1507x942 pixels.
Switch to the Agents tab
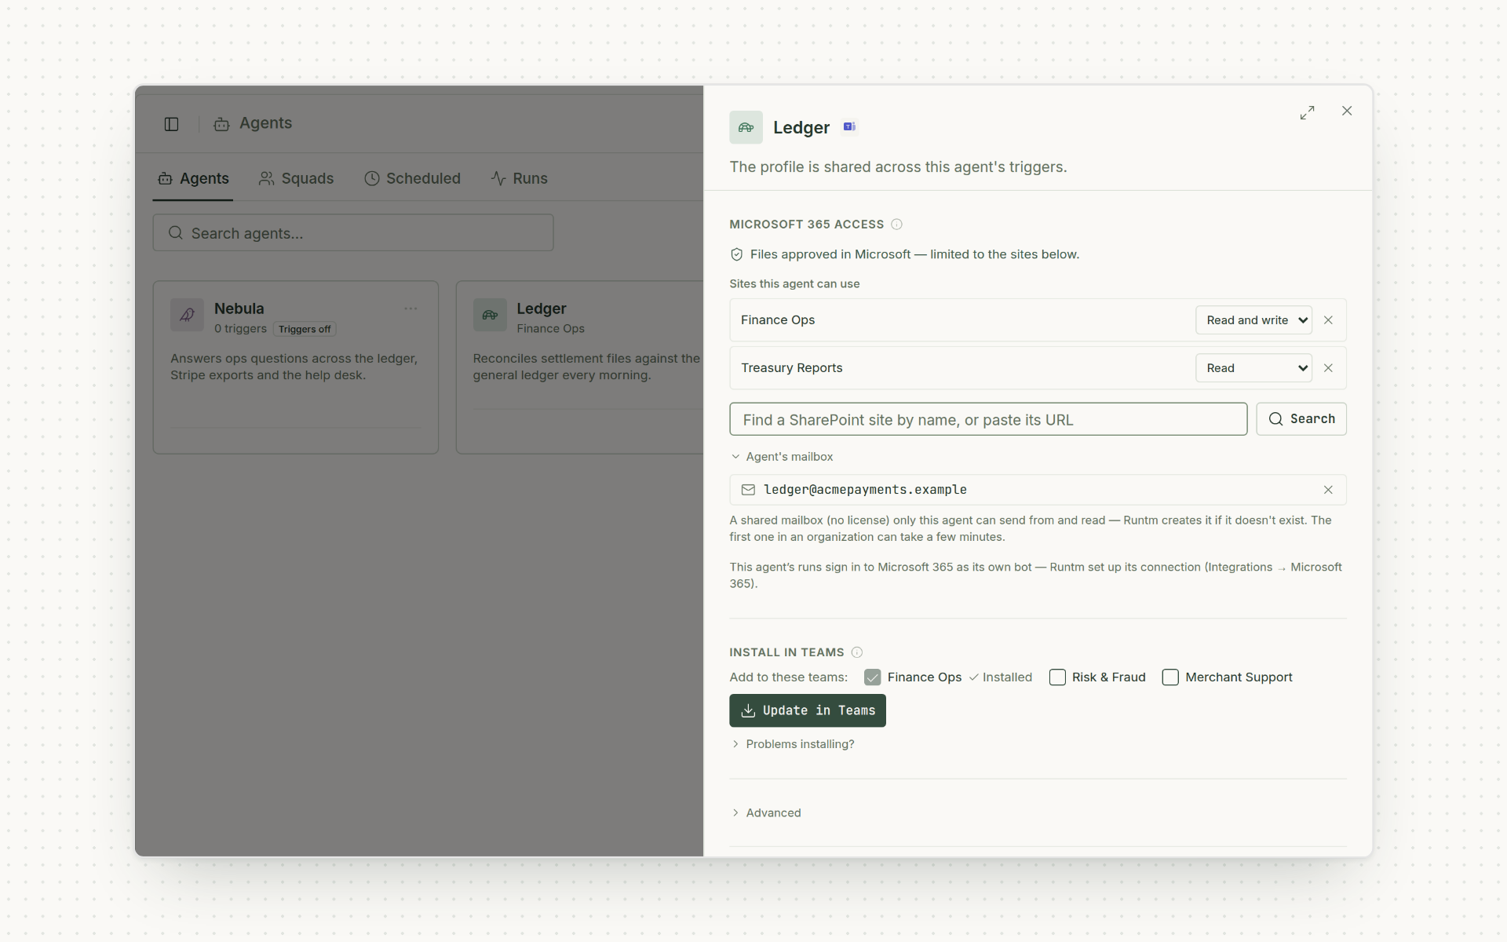click(193, 178)
